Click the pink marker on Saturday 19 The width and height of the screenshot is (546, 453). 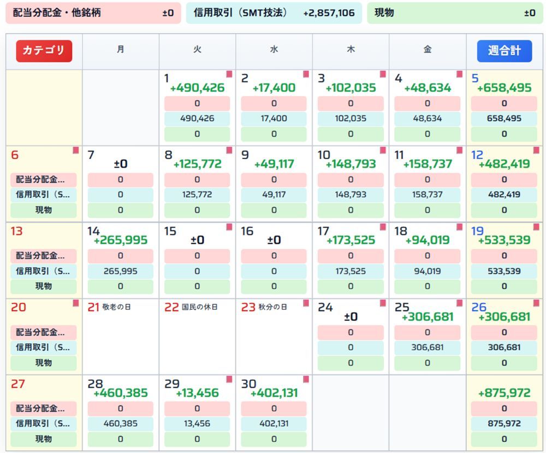pos(536,227)
